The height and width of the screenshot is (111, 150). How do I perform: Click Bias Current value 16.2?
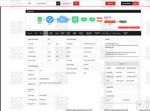pos(49,60)
